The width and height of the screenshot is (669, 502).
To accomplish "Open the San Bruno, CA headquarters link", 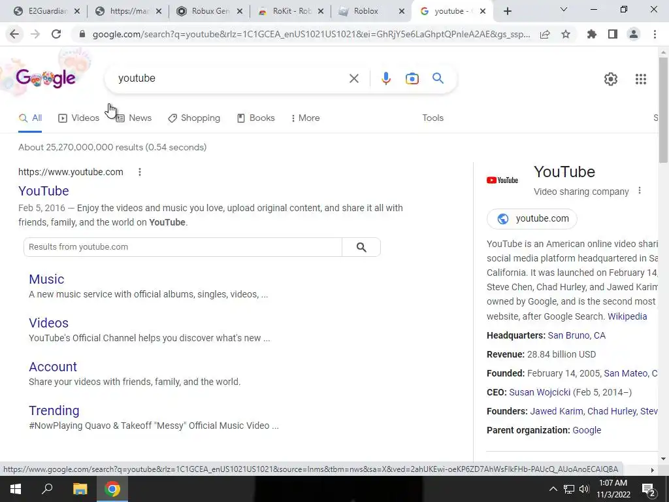I will click(x=576, y=335).
